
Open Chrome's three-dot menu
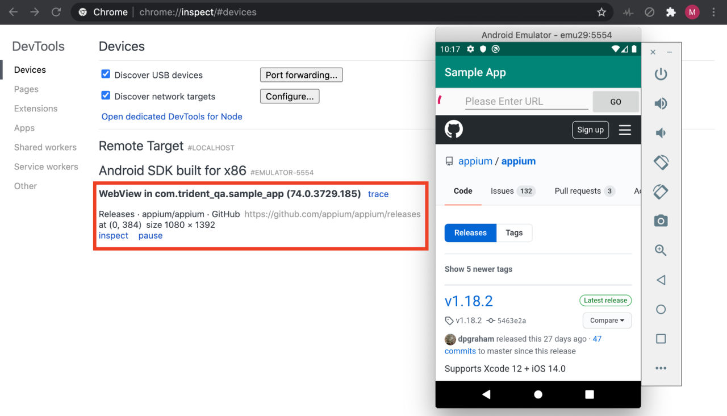(x=713, y=11)
